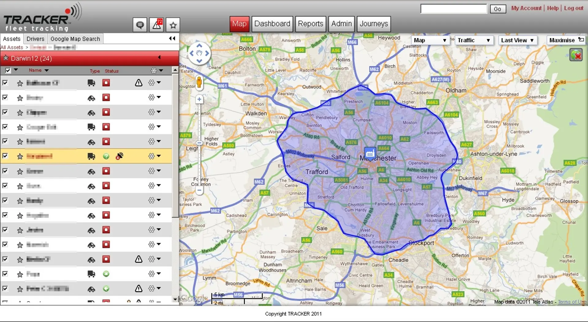Image resolution: width=588 pixels, height=322 pixels.
Task: Open the dropdown arrow beside select-all checkbox
Action: pos(16,70)
